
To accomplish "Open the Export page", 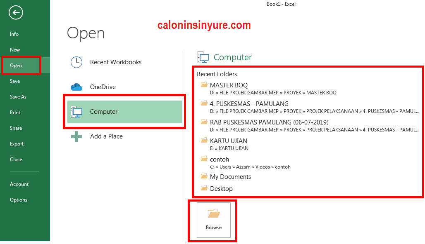I will tap(17, 144).
